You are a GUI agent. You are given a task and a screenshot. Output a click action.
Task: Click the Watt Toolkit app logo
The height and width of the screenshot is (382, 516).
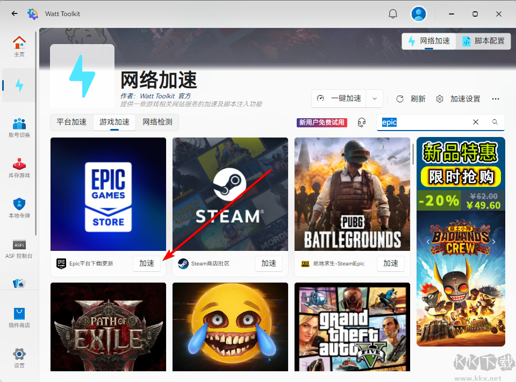33,14
